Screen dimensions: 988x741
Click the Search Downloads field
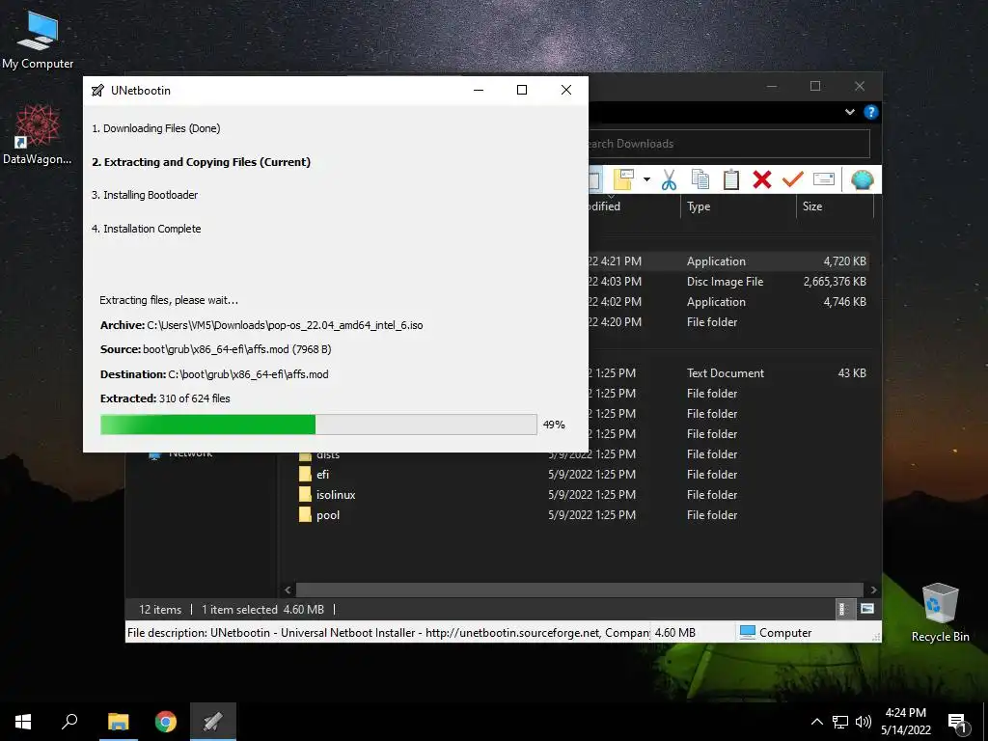729,144
